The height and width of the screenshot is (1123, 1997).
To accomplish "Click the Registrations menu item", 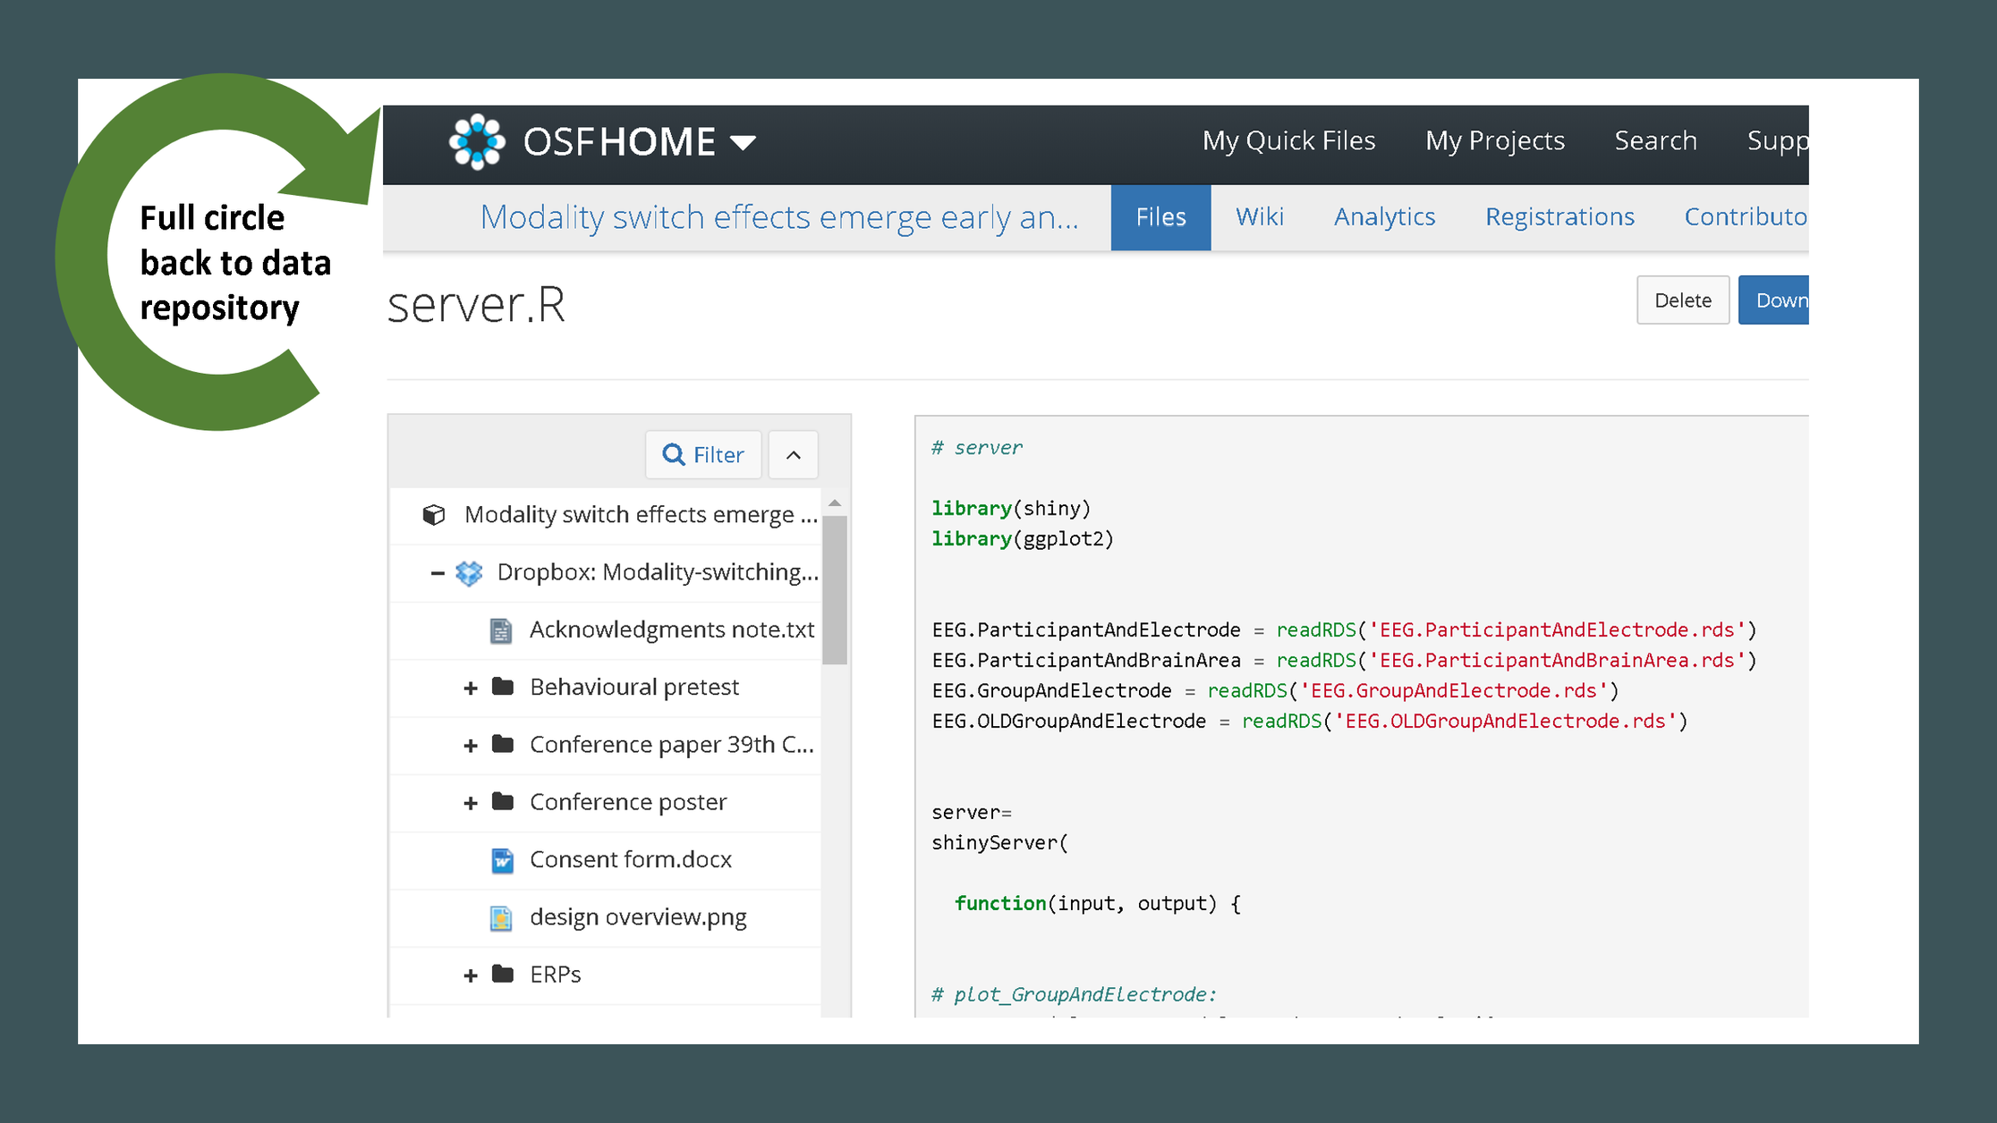I will 1561,216.
